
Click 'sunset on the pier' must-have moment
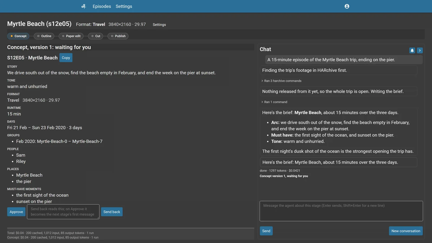[34, 201]
